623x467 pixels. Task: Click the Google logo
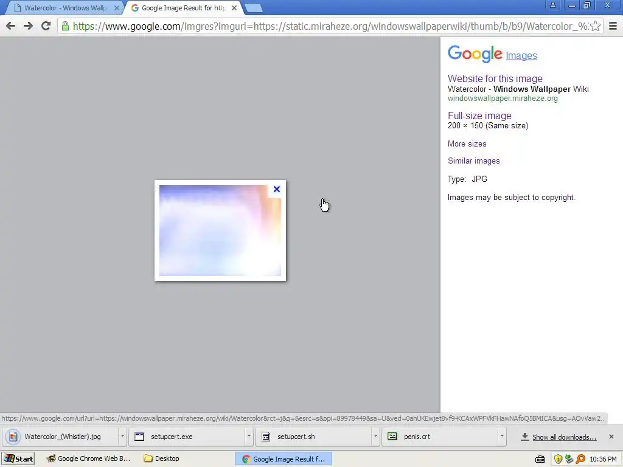(475, 54)
